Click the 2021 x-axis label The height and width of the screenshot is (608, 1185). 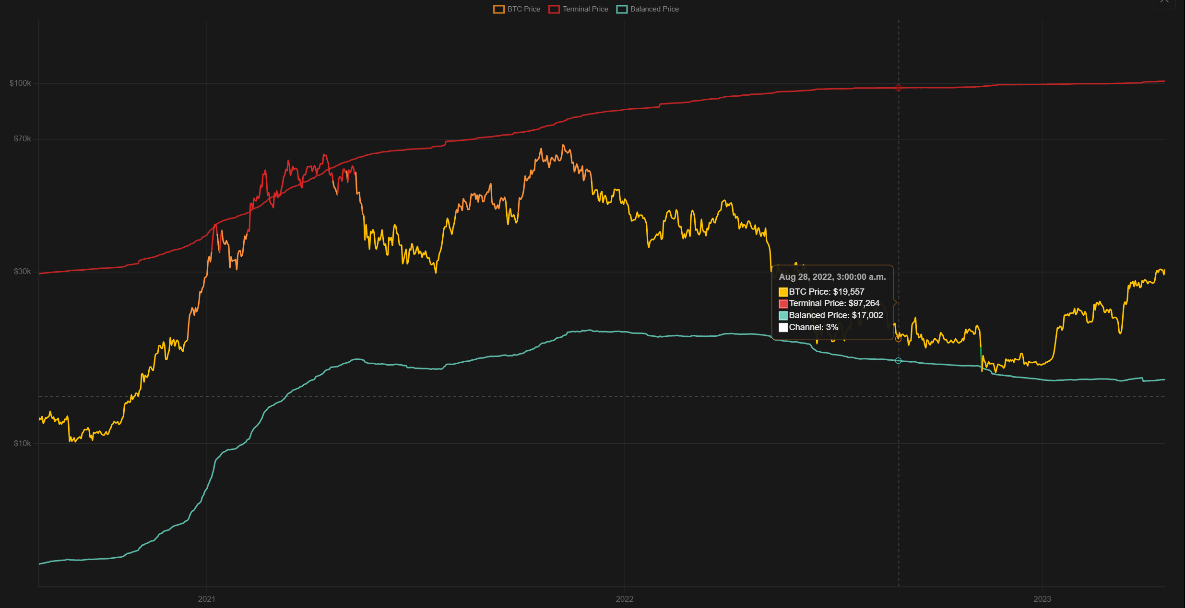[x=207, y=599]
